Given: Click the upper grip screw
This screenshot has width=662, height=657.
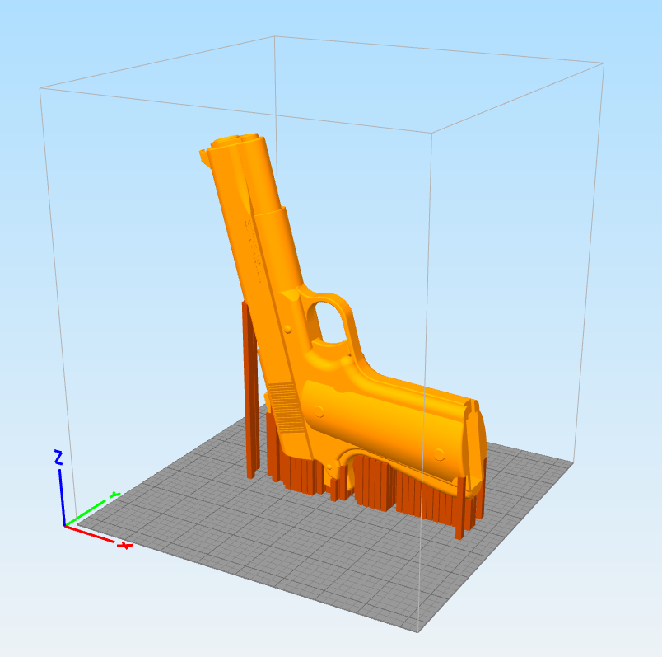Looking at the screenshot, I should pos(319,411).
